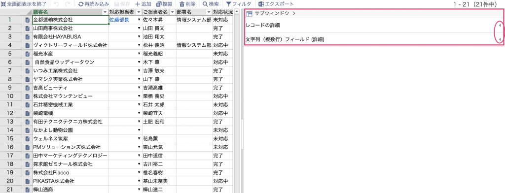Click 未対応 status for なかよし動物公園
Image resolution: width=505 pixels, height=193 pixels.
(222, 130)
